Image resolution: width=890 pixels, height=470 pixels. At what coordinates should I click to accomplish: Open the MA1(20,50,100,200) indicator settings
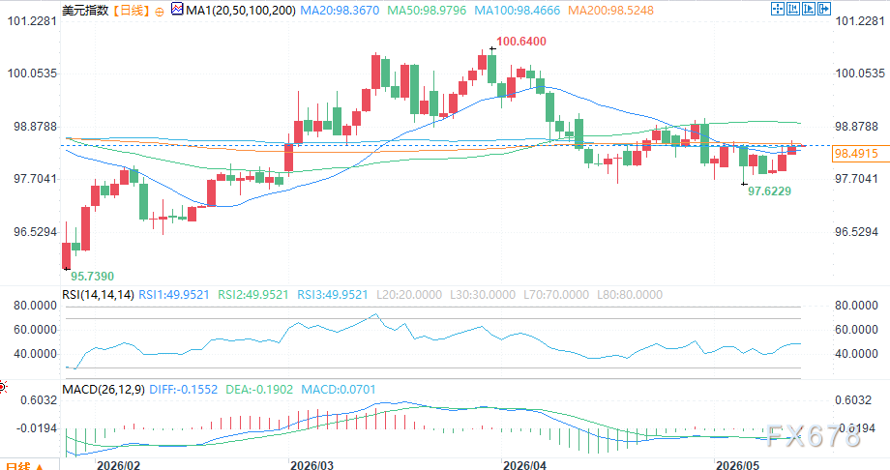point(241,11)
